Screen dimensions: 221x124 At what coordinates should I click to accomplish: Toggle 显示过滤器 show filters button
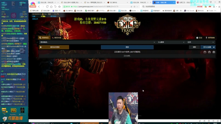coord(208,47)
